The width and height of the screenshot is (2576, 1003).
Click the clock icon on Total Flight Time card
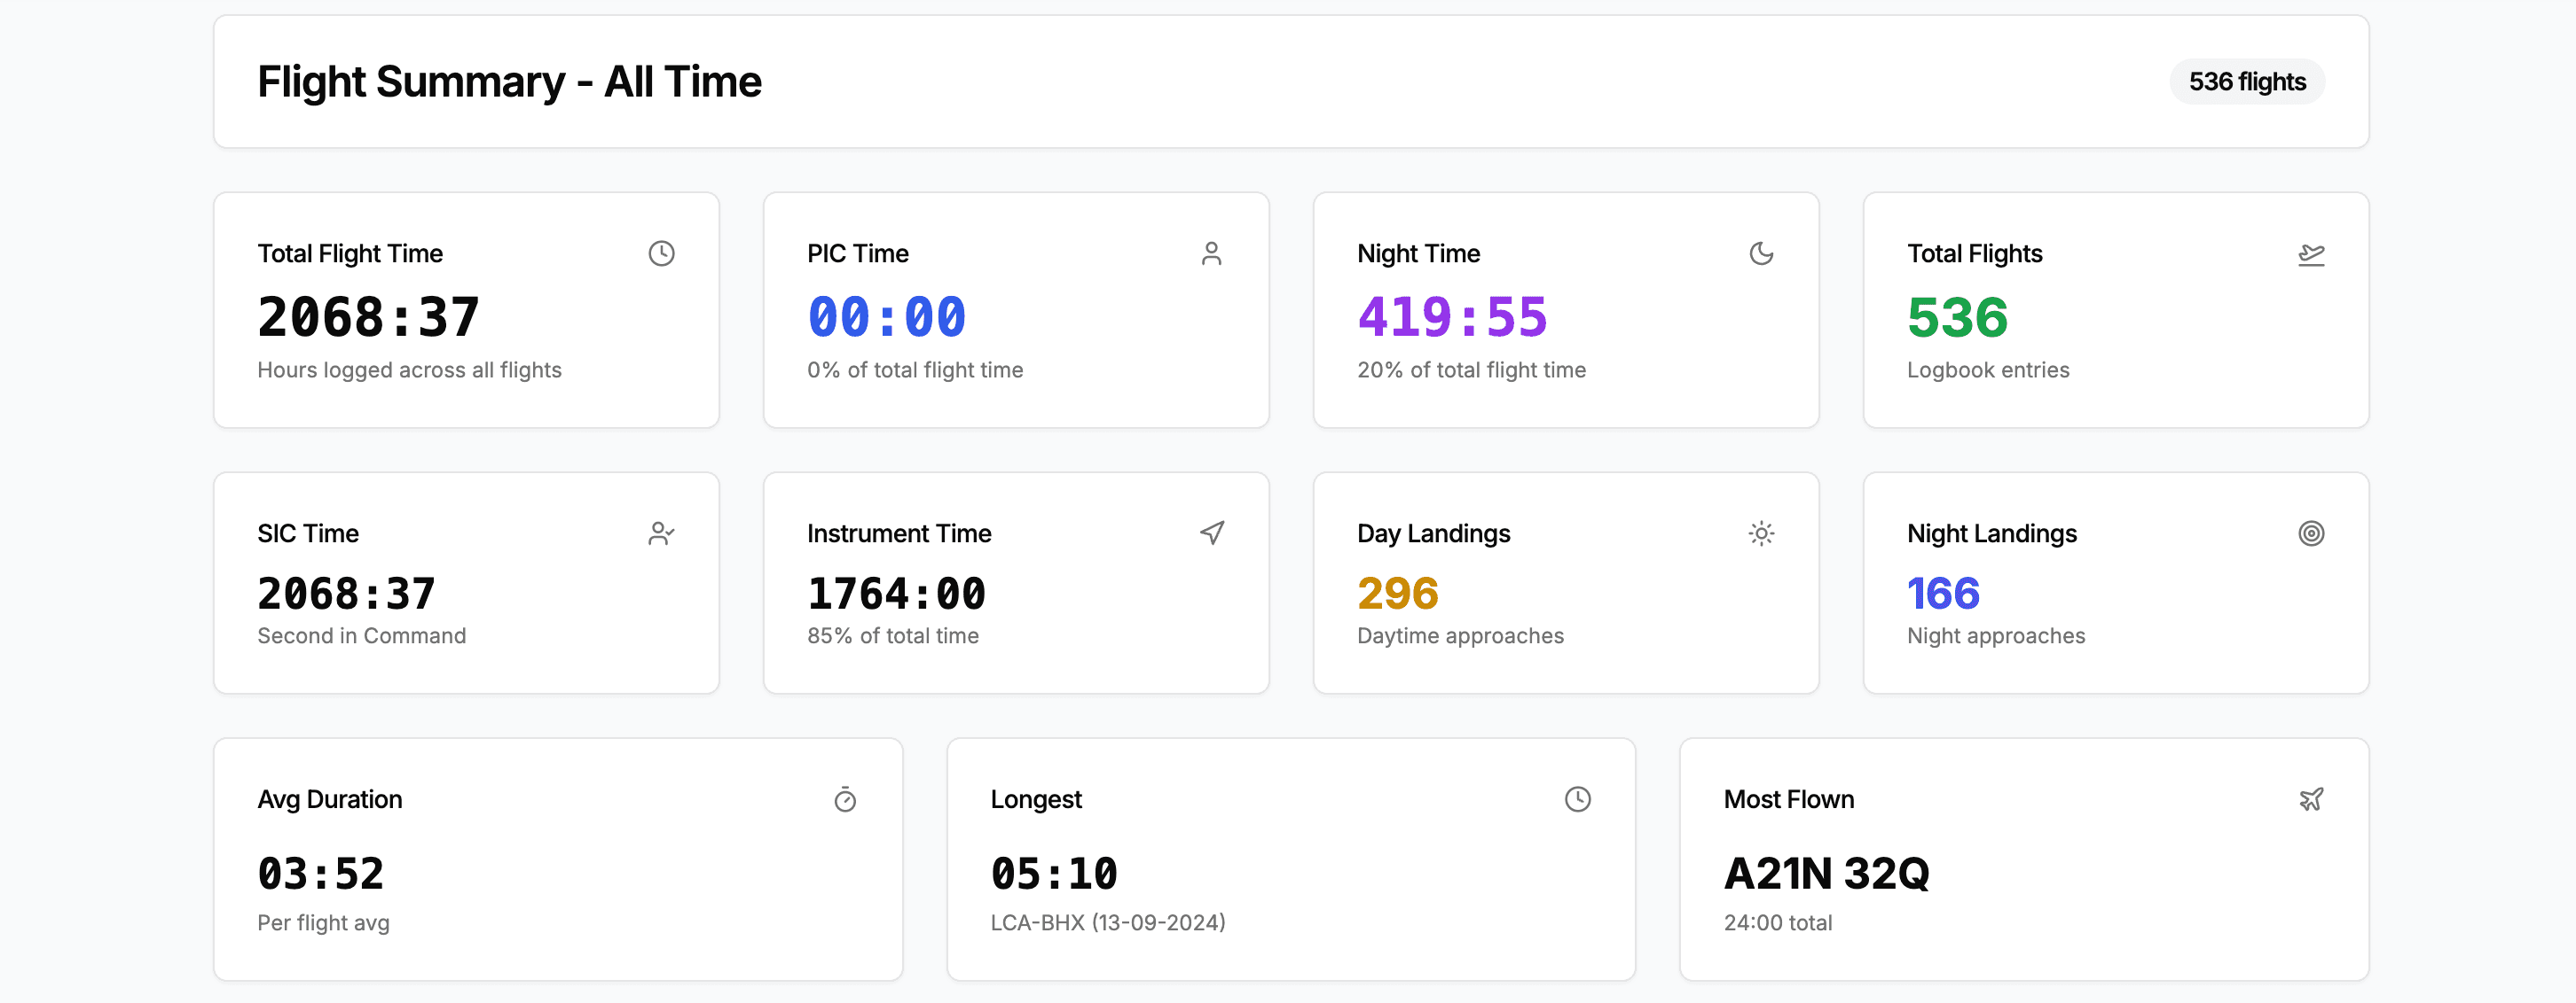tap(661, 253)
